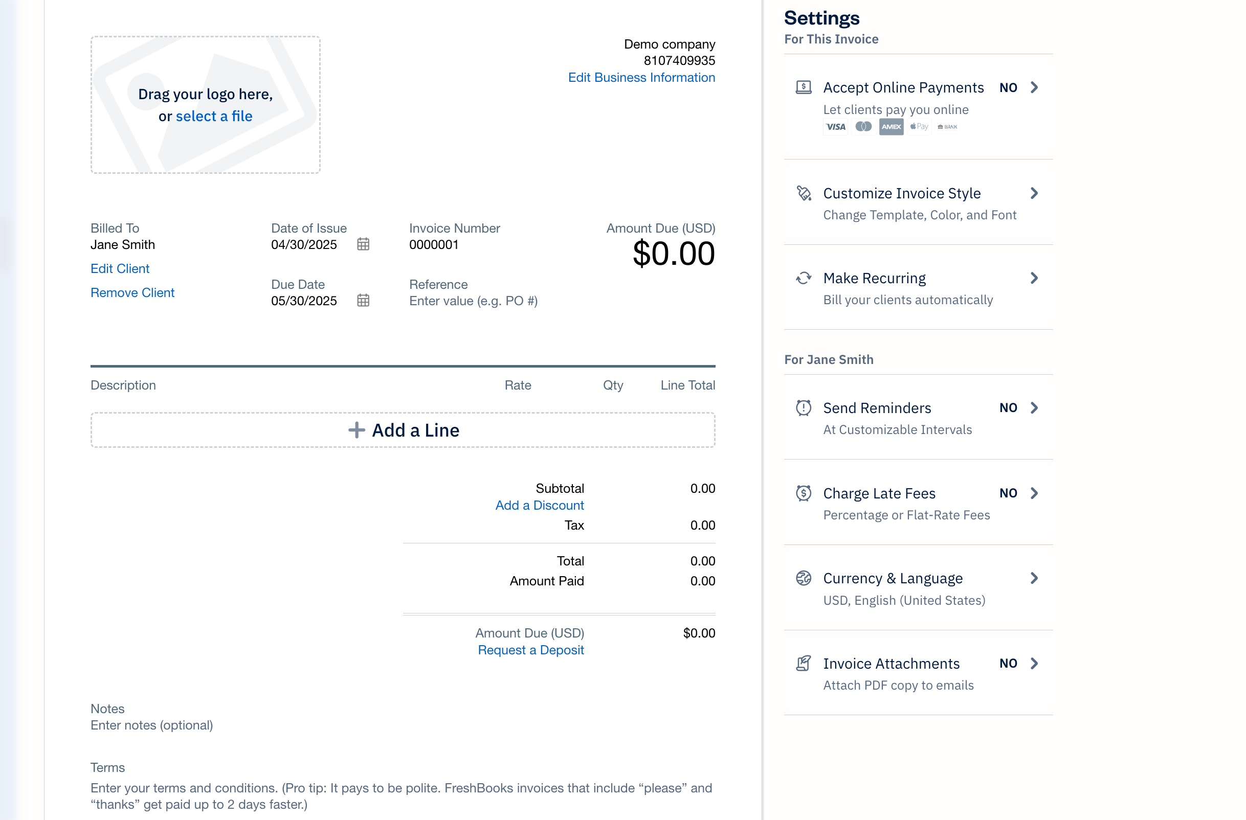1246x820 pixels.
Task: Open the Due Date calendar picker
Action: click(363, 300)
